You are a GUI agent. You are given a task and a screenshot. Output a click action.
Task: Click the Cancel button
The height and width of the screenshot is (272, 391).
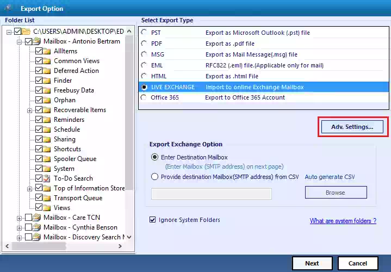click(358, 263)
